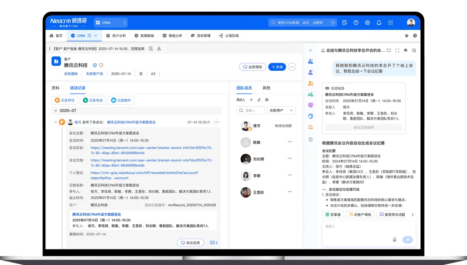Screen dimensions: 467x265
Task: Open the recent history clock in the tab bar
Action: (x=415, y=36)
